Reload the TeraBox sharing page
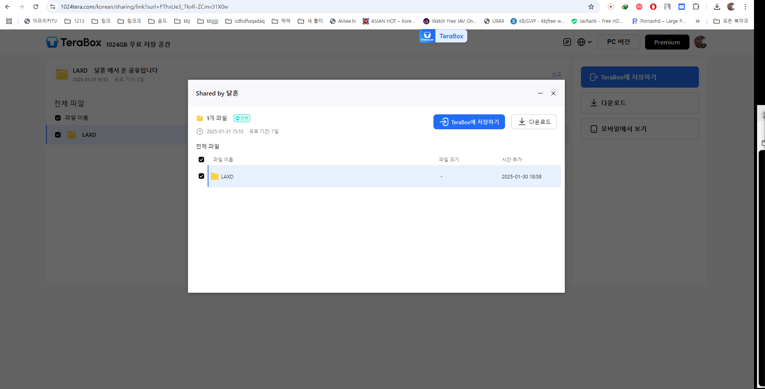The height and width of the screenshot is (389, 765). click(x=36, y=7)
